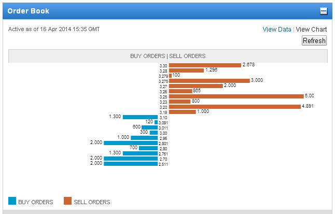Click the Refresh button
Viewport: 335px width, 214px height.
314,40
